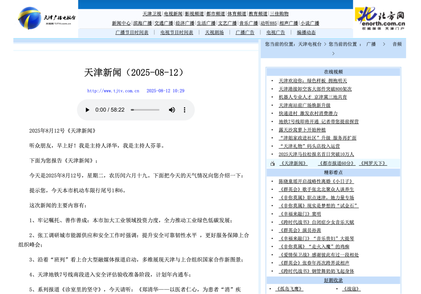Open 相声广播 link

[x=288, y=23]
